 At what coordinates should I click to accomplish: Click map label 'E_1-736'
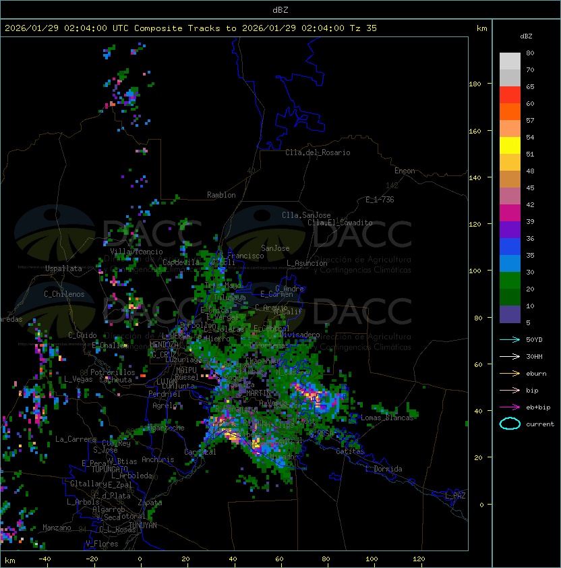(x=380, y=200)
